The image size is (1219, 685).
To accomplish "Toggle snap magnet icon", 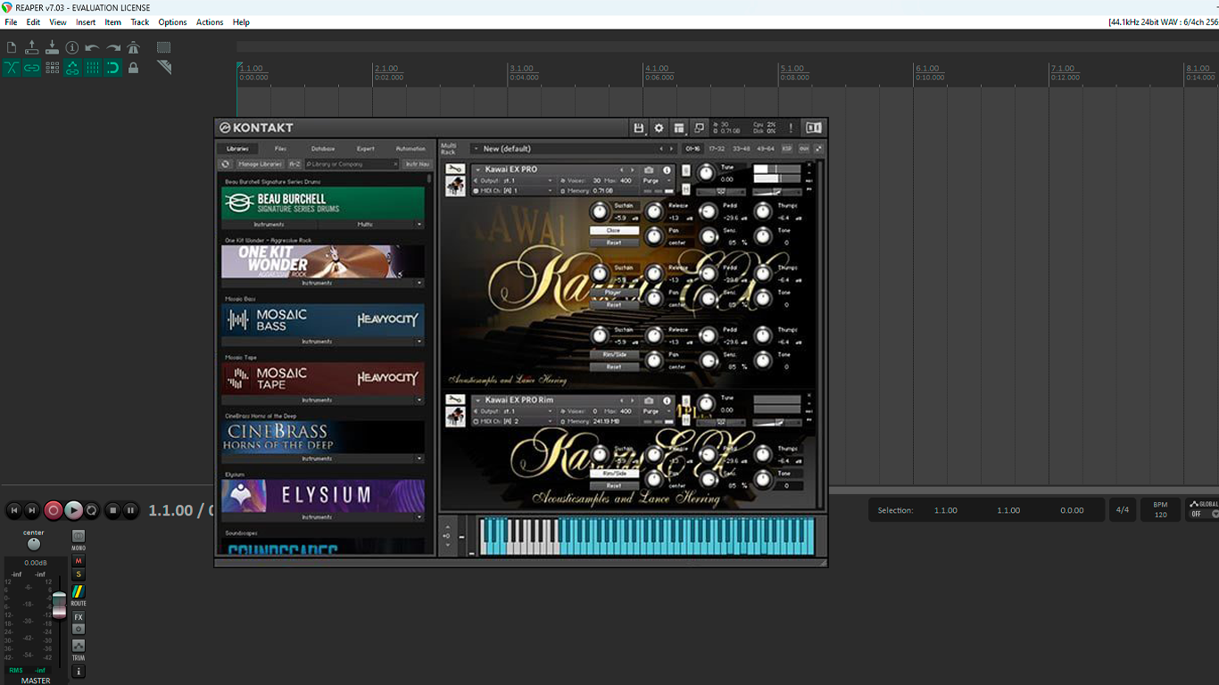I will pyautogui.click(x=113, y=68).
